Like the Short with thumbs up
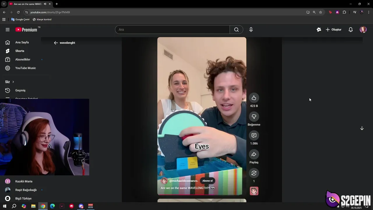373x210 pixels. pos(254,98)
